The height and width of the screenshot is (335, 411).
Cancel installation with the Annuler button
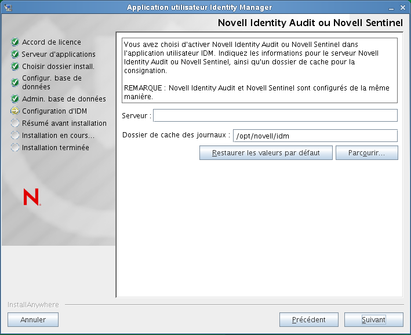click(x=33, y=319)
